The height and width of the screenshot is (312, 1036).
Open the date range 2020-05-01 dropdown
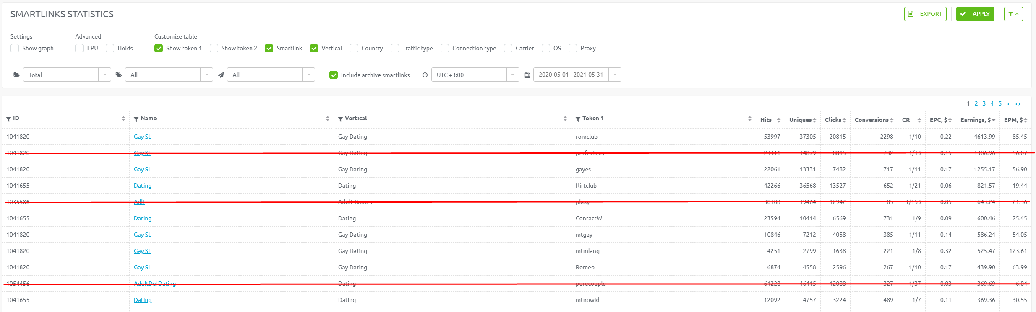[x=577, y=75]
